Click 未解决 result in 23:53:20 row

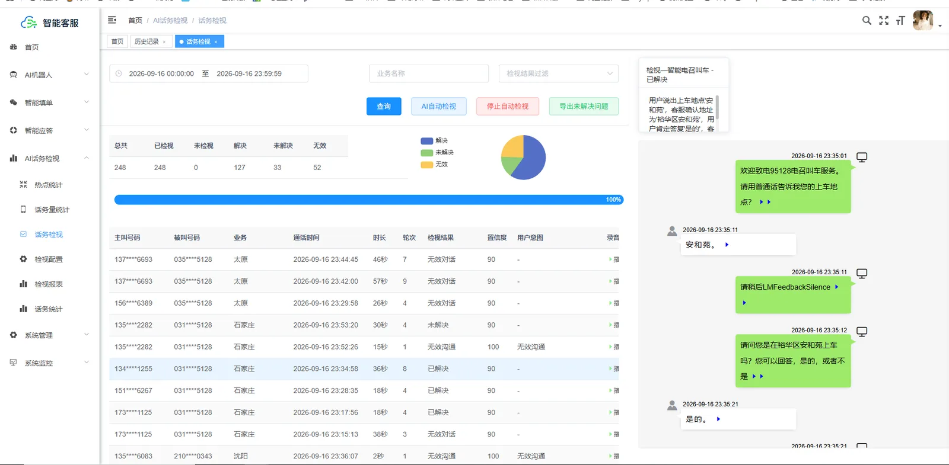(x=438, y=325)
